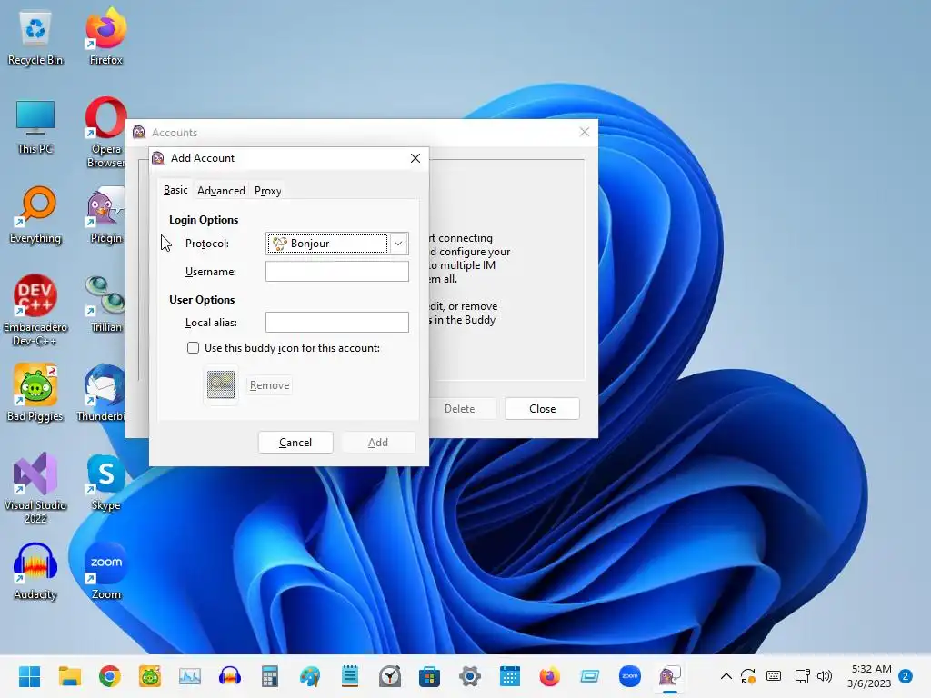Click the sync update tray icon
The width and height of the screenshot is (931, 698).
click(748, 676)
